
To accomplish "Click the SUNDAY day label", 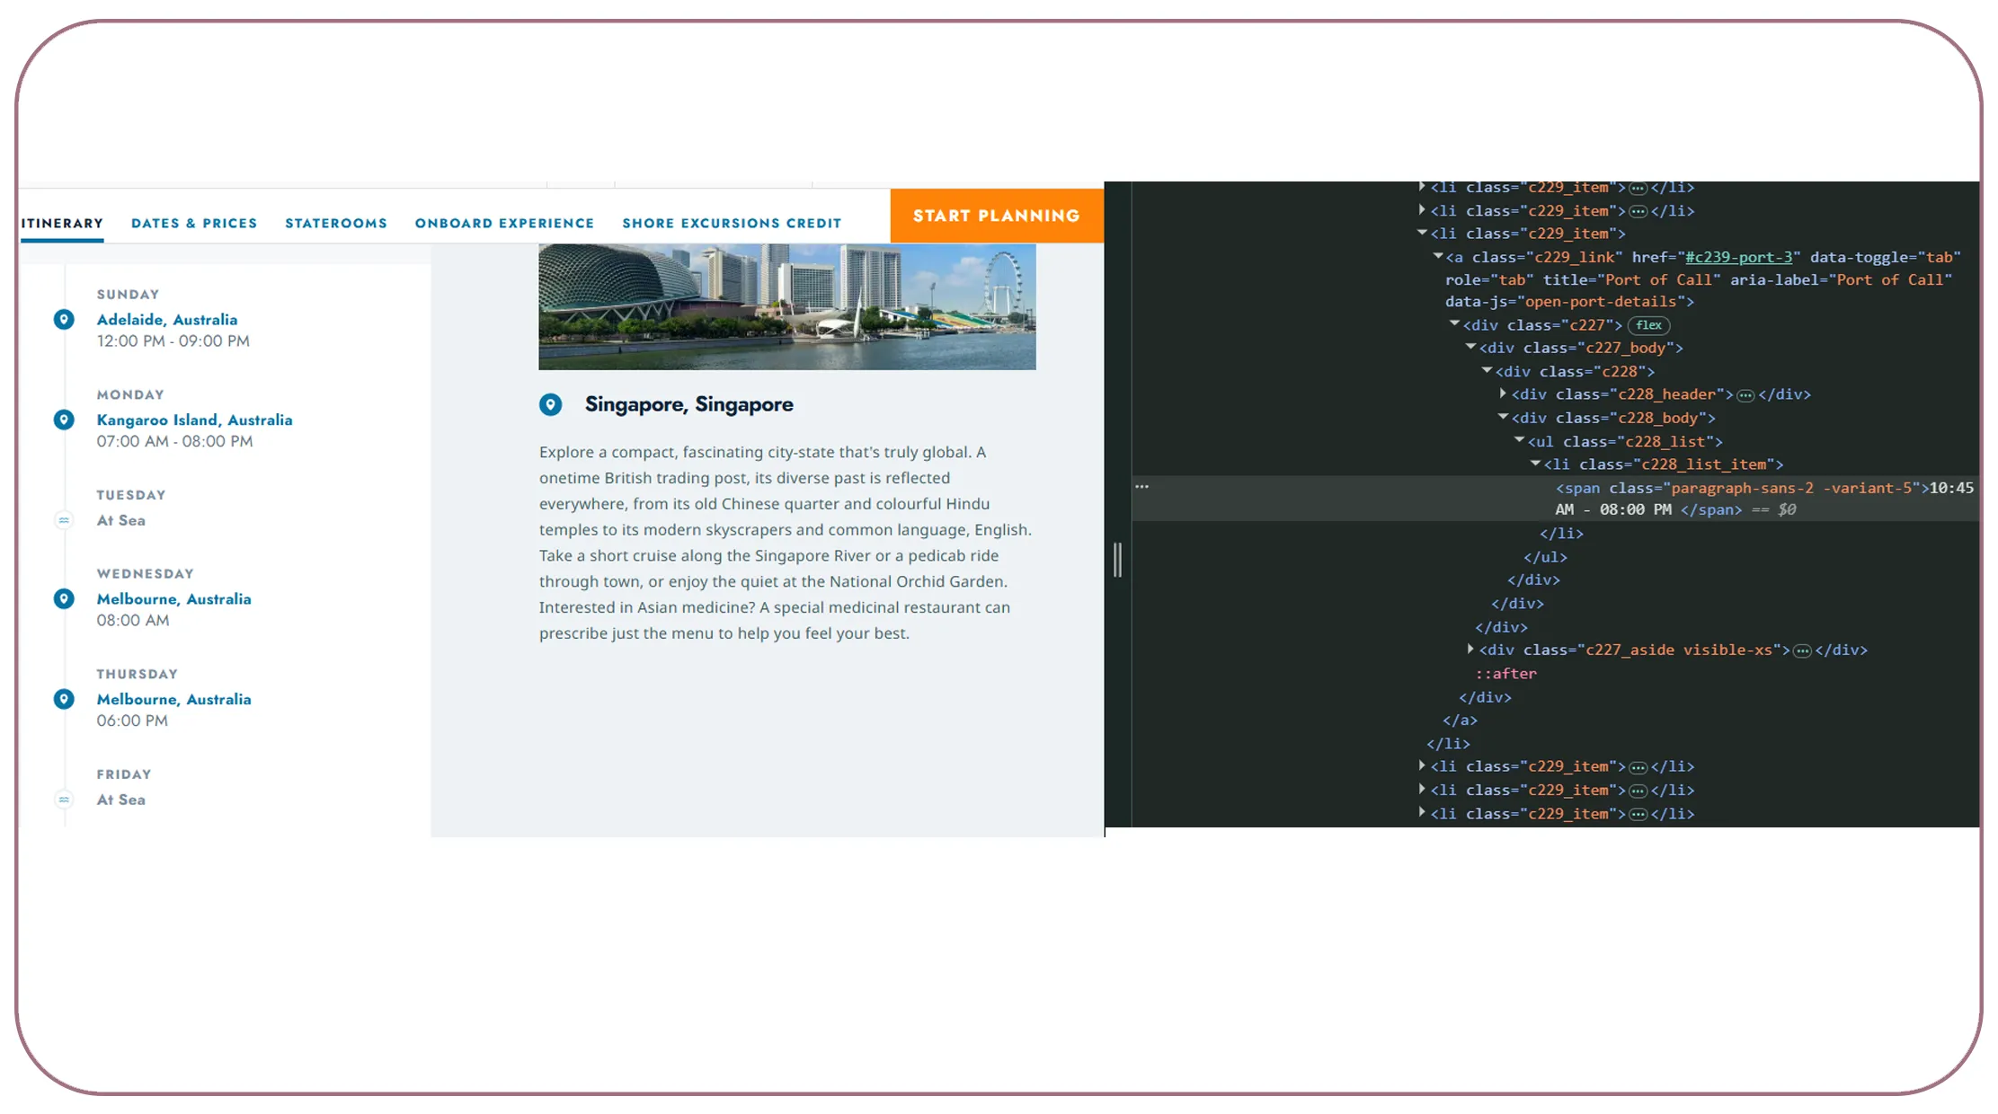I will [x=128, y=295].
